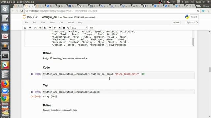Open Zoom from the dock
Viewport: 211px width, 118px height.
click(x=5, y=91)
